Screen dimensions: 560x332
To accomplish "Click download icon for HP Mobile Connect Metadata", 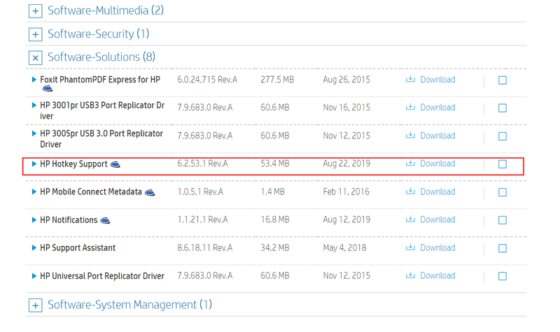I will point(410,191).
